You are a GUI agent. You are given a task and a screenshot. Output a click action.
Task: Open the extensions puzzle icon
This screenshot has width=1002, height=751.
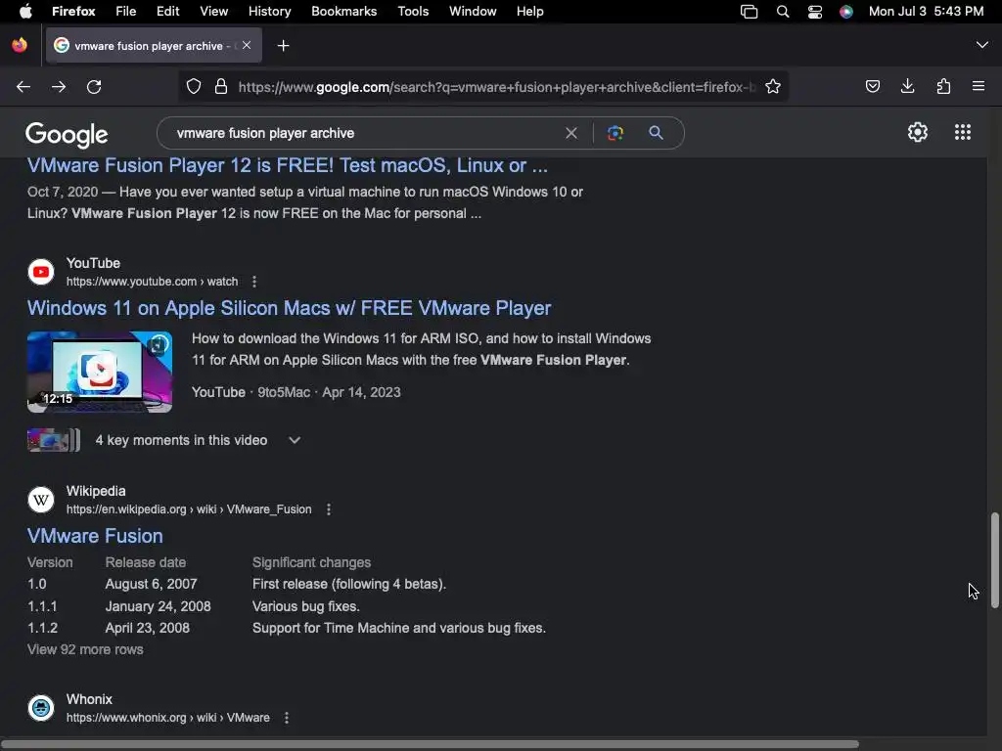click(943, 86)
